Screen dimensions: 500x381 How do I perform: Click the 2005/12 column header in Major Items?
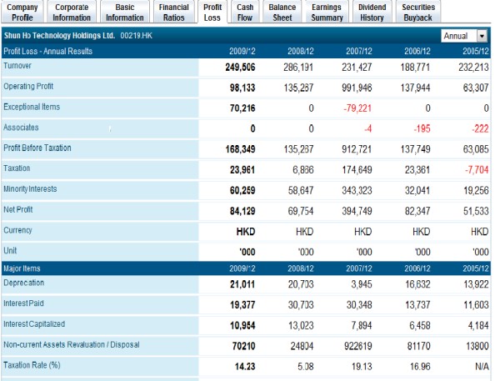pos(476,268)
